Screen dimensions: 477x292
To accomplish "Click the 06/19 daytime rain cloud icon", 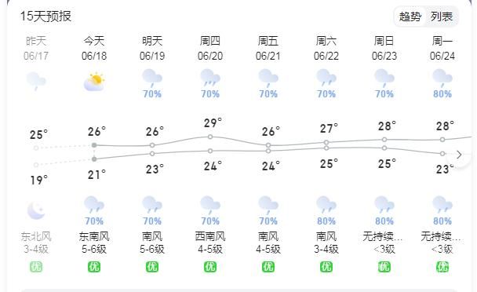I will pos(152,78).
